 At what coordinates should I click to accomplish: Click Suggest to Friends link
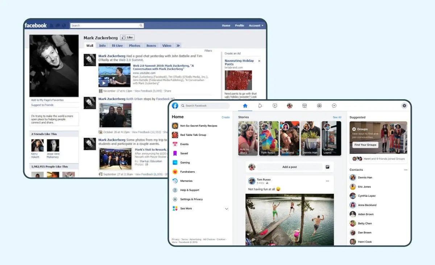(42, 105)
